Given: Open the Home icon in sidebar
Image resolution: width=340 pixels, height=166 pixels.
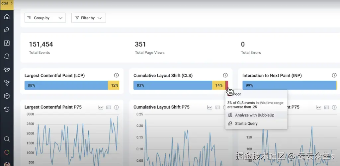Looking at the screenshot, I should [x=7, y=17].
